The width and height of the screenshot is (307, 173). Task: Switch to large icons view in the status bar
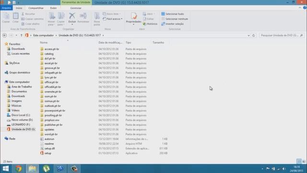click(x=304, y=161)
